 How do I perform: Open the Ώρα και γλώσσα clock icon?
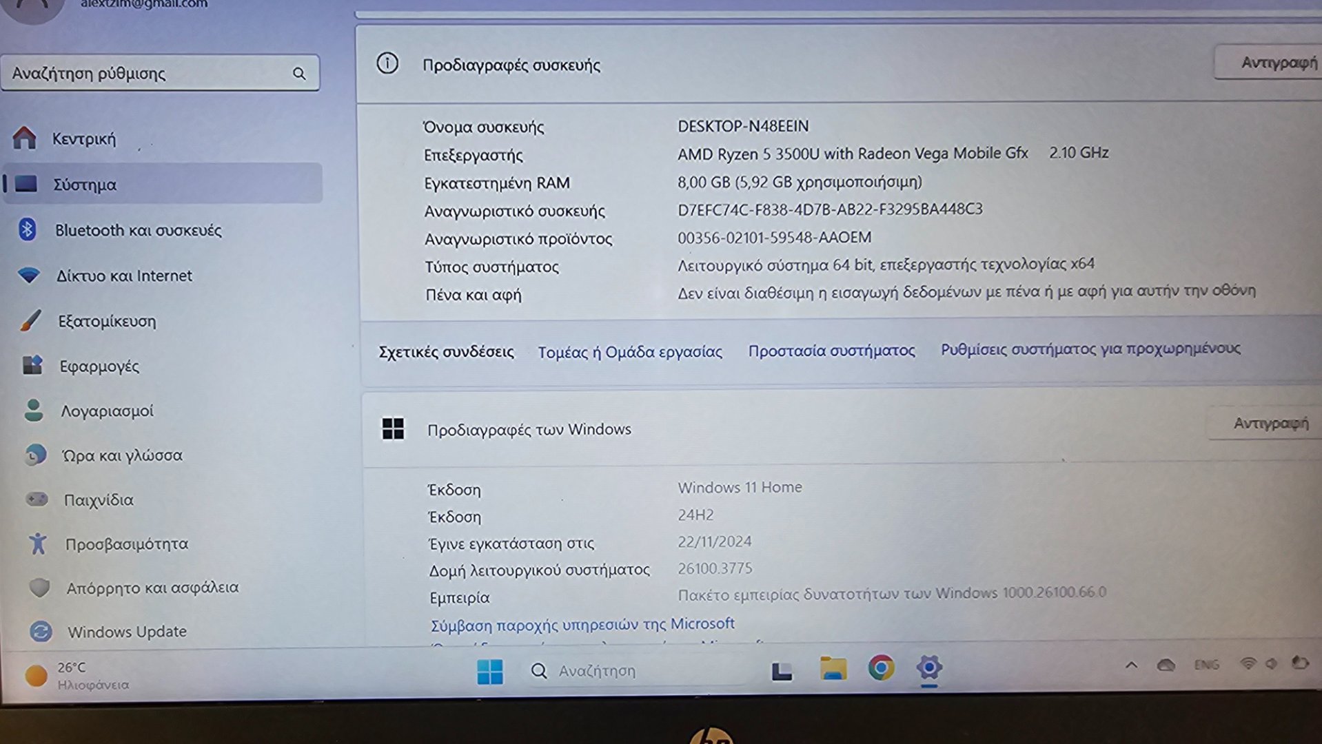click(x=35, y=455)
